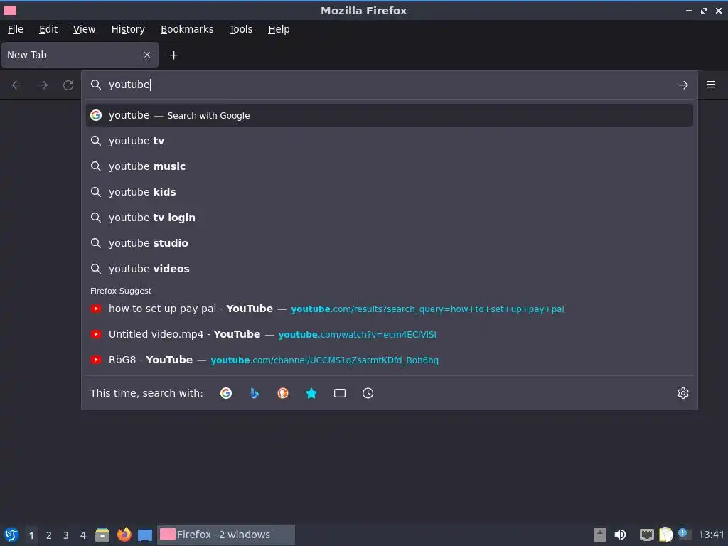This screenshot has height=546, width=728.
Task: Click the network tray icon
Action: [646, 535]
